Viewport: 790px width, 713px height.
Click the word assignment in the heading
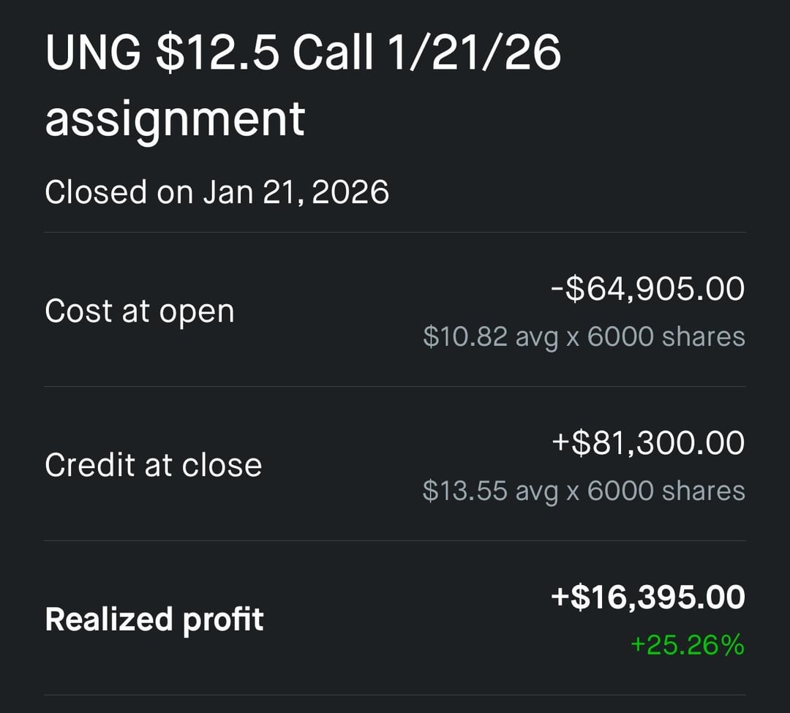(175, 118)
